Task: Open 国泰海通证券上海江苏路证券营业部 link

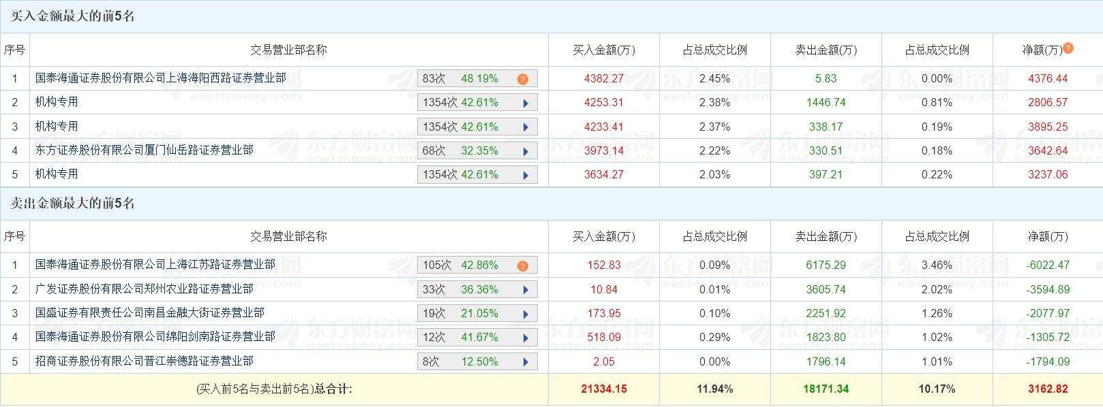Action: point(155,265)
